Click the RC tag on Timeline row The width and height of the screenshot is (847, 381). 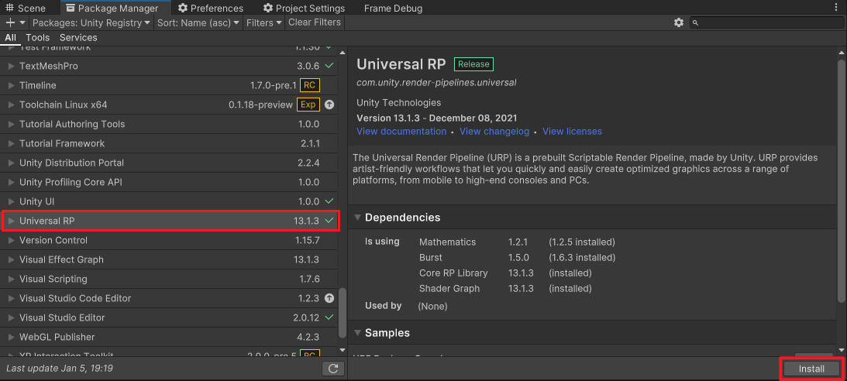309,85
